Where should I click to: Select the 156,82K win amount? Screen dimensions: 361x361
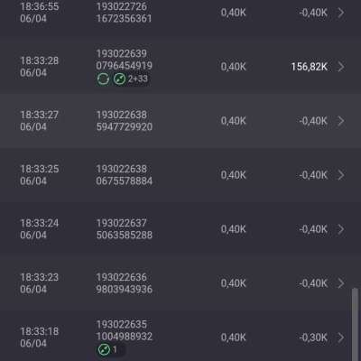(309, 67)
